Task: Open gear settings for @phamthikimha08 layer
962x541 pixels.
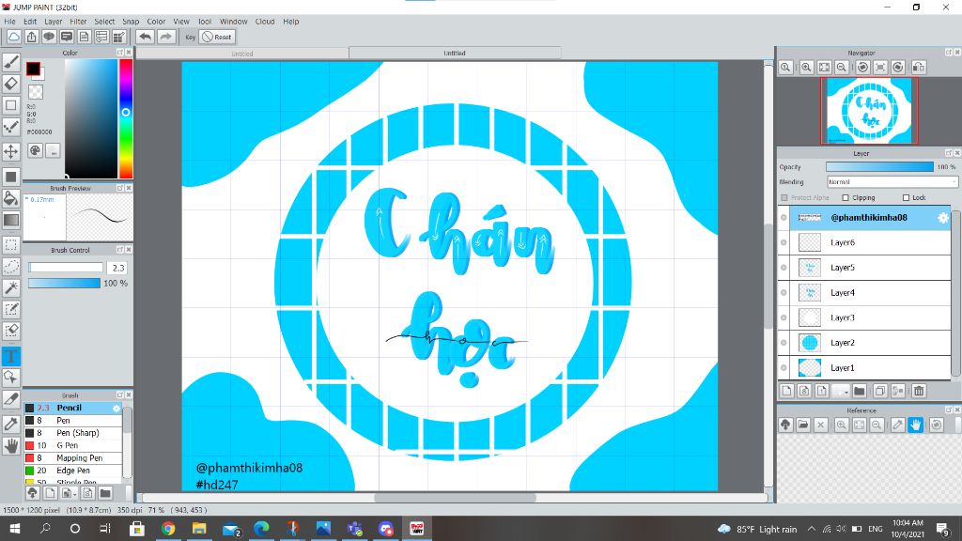Action: tap(943, 218)
